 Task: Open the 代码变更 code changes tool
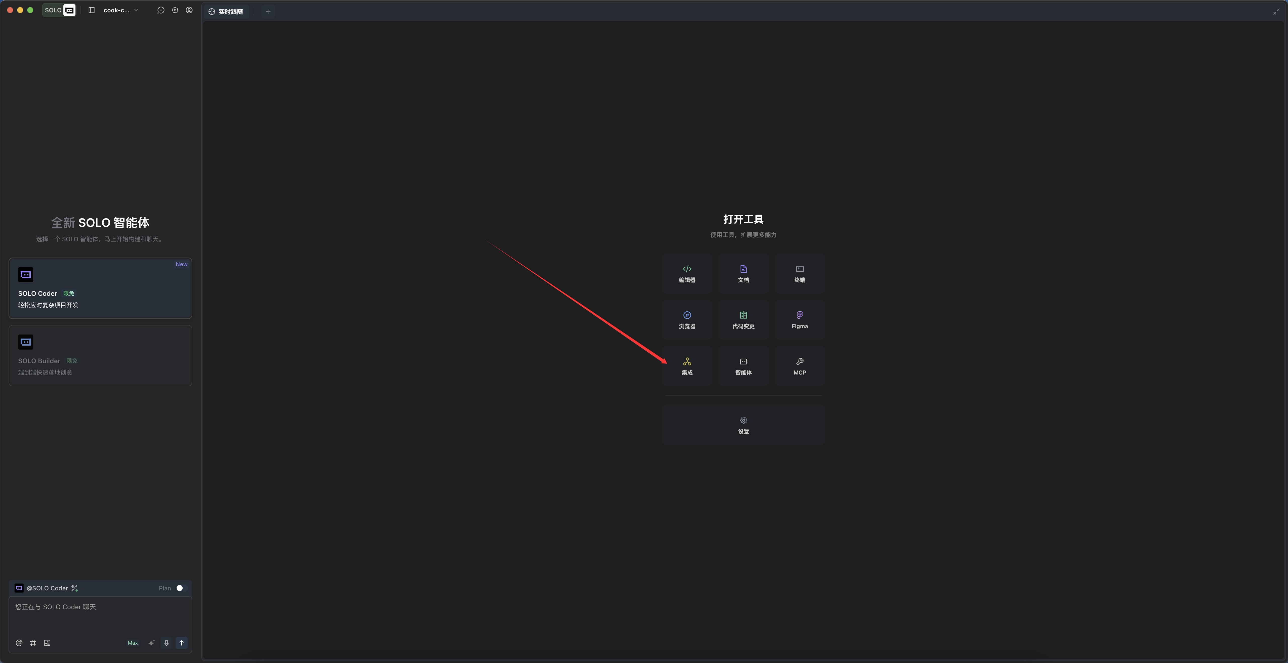744,320
